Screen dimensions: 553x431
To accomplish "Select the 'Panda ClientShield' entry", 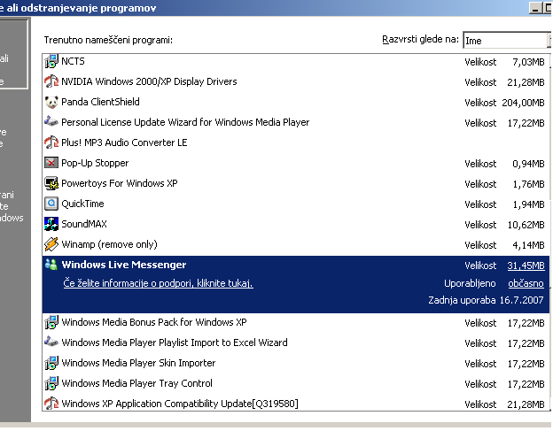I will [x=295, y=102].
